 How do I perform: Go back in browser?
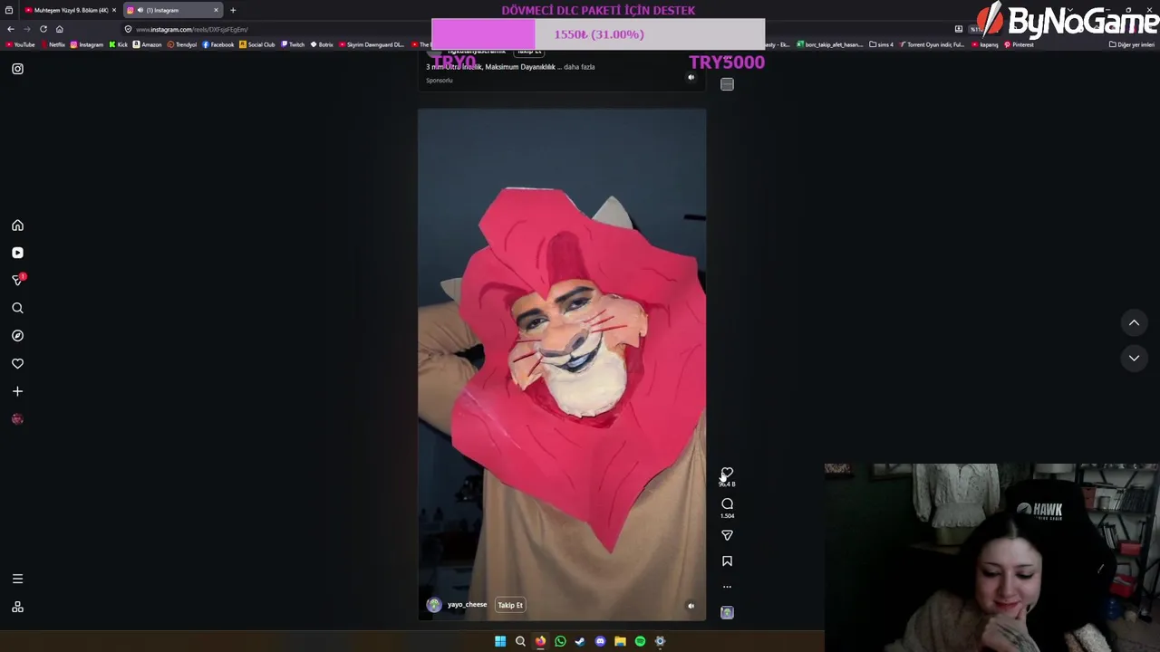coord(11,29)
